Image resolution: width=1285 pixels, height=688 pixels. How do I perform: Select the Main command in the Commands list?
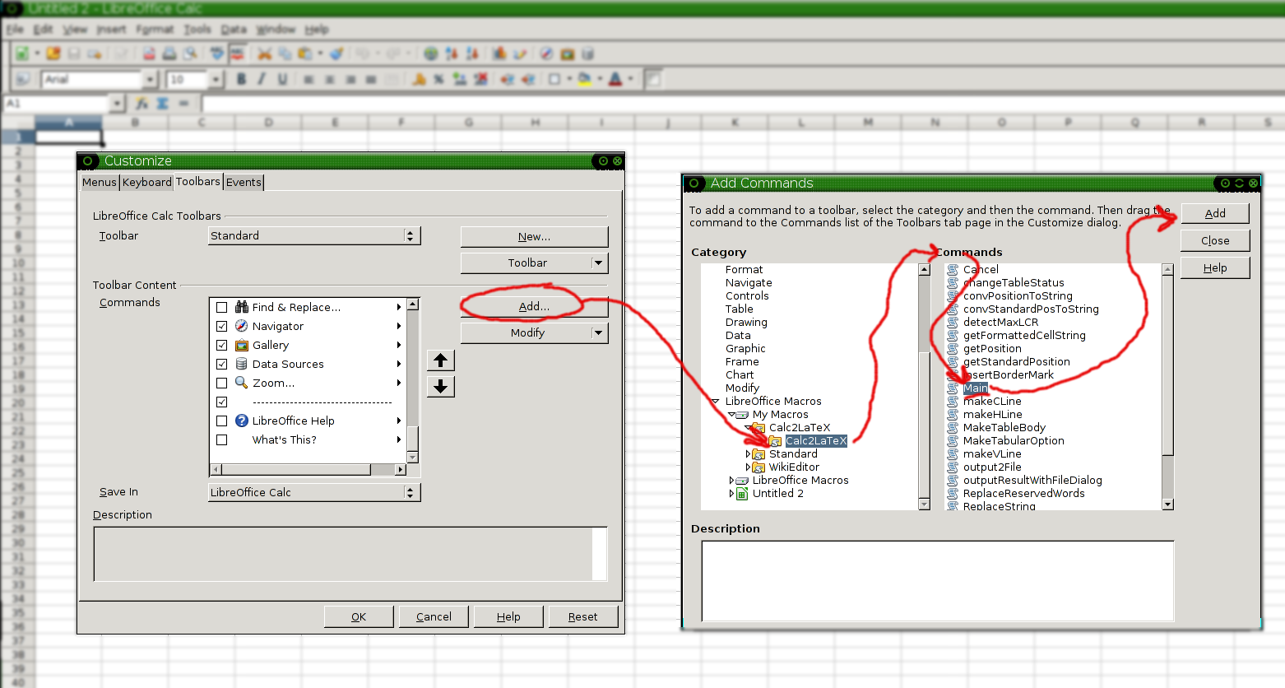click(975, 388)
